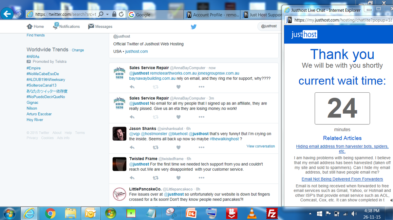Open File Explorer folder from taskbar

pyautogui.click(x=70, y=213)
